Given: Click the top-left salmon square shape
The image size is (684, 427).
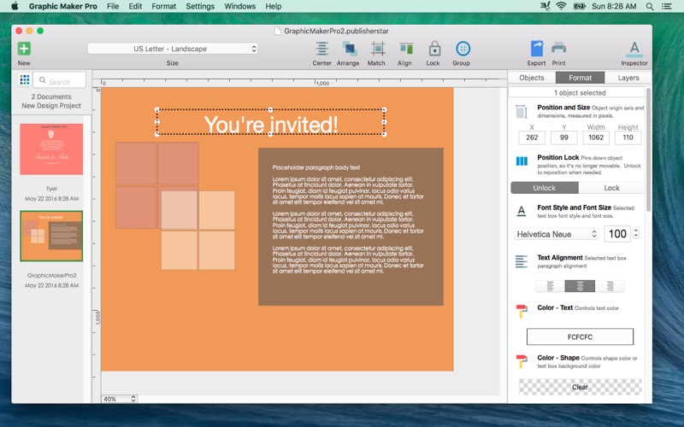Looking at the screenshot, I should click(x=136, y=163).
